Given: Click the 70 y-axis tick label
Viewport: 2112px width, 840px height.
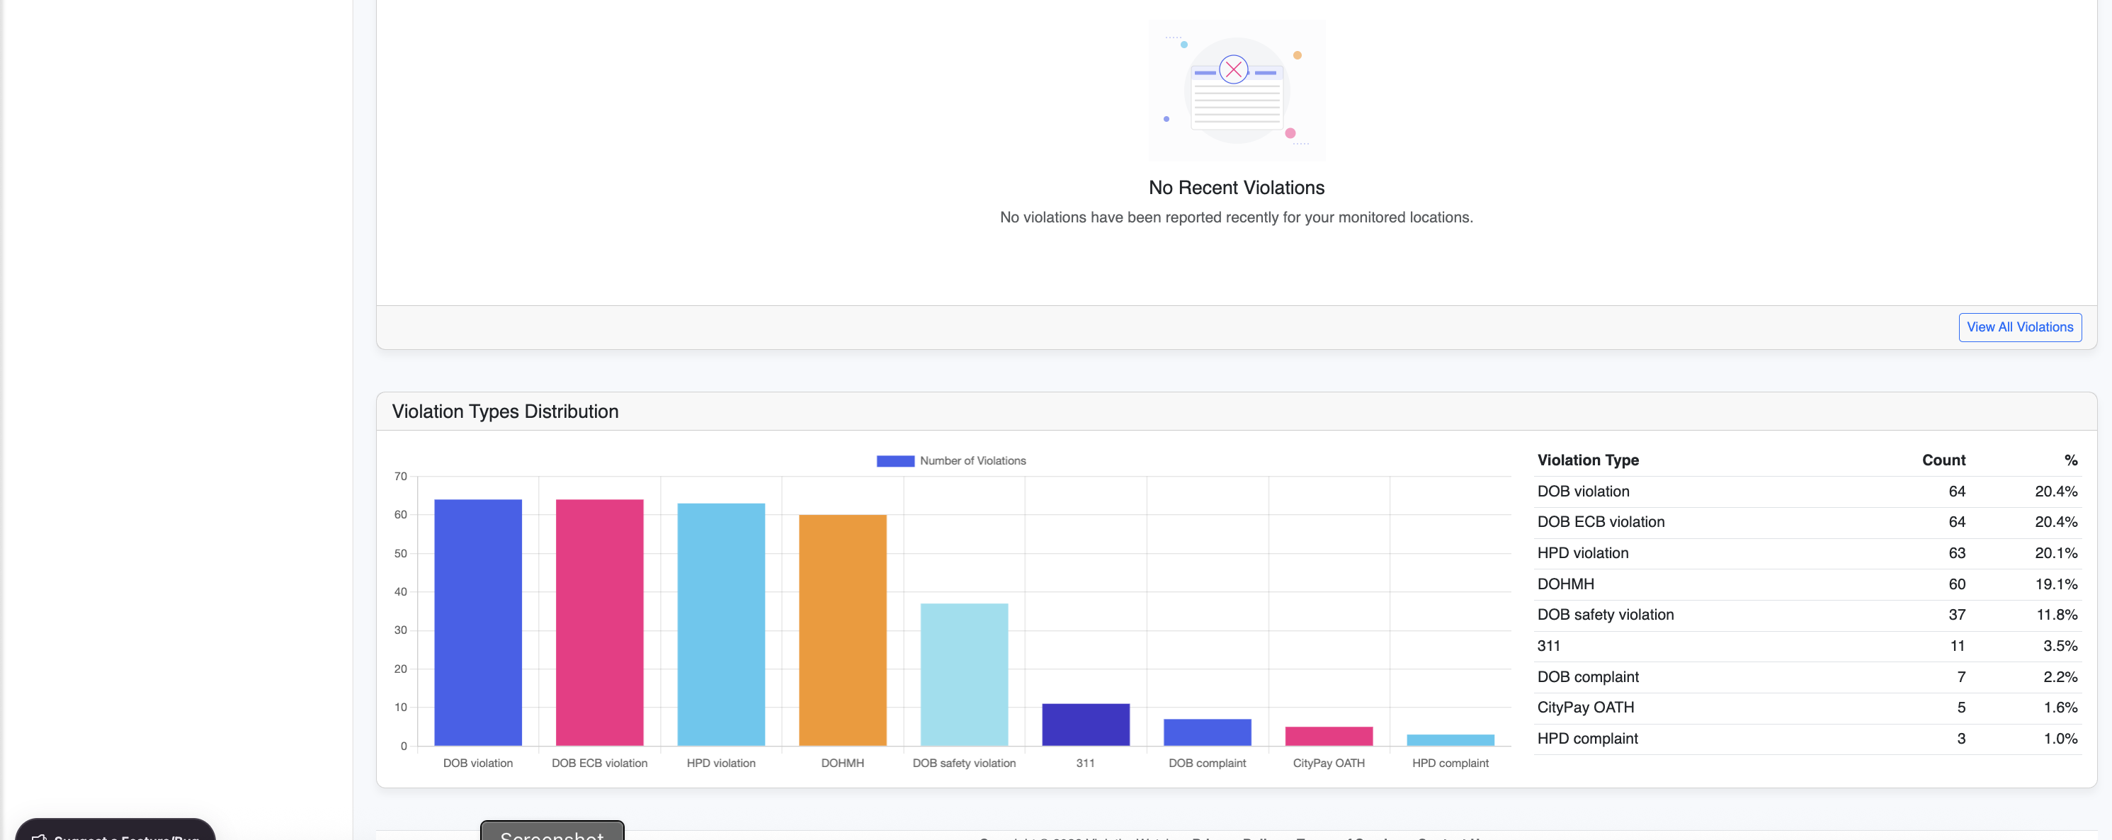Looking at the screenshot, I should tap(400, 476).
